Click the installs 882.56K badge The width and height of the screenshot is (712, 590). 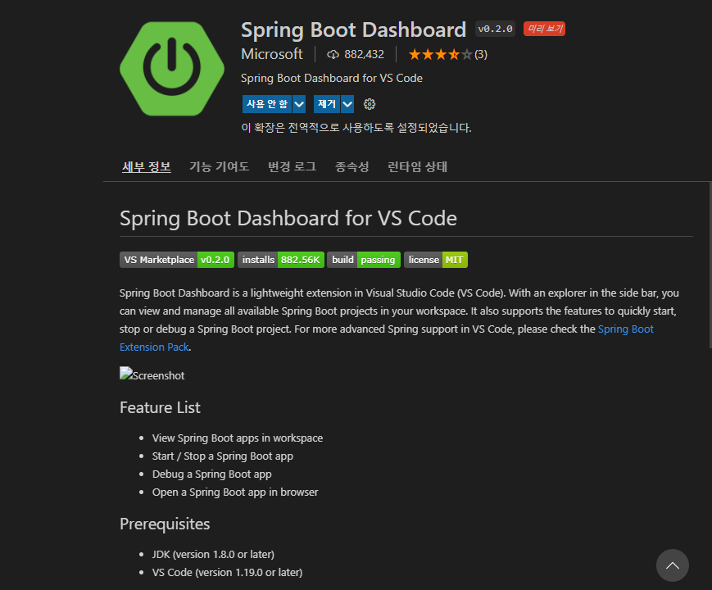coord(281,260)
